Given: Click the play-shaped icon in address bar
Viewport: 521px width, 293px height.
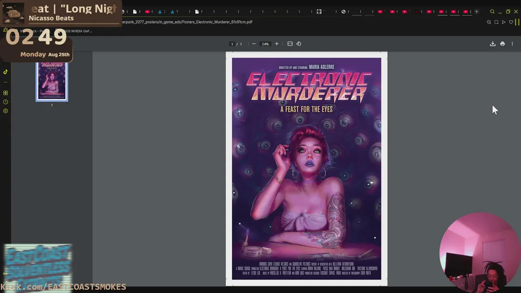Looking at the screenshot, I should click(x=503, y=22).
